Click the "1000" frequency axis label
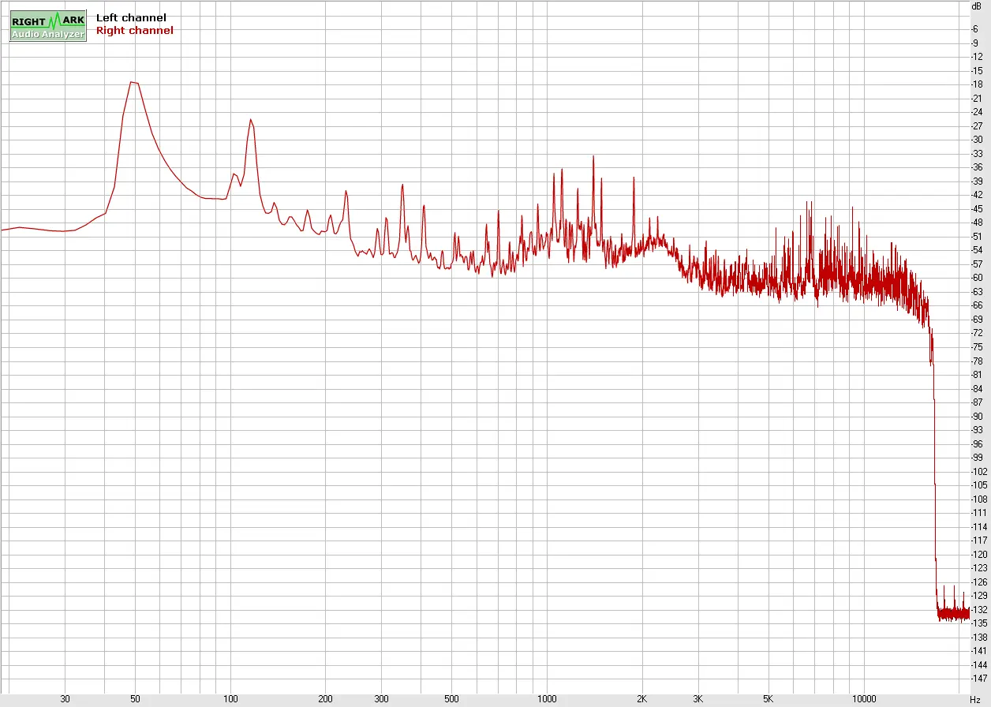The image size is (991, 707). point(547,699)
